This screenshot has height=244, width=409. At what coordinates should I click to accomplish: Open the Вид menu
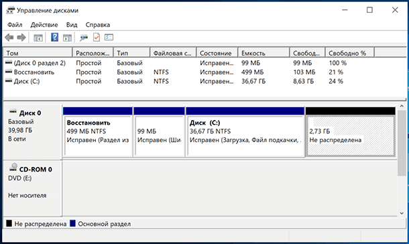[x=72, y=25]
